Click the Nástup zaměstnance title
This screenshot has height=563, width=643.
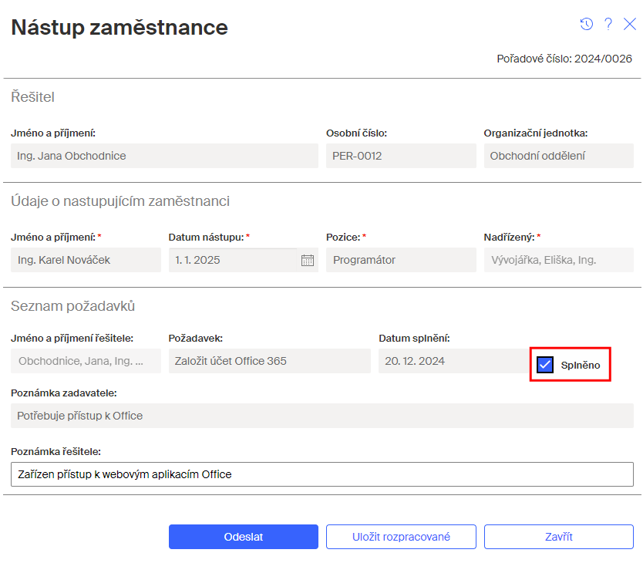[120, 28]
